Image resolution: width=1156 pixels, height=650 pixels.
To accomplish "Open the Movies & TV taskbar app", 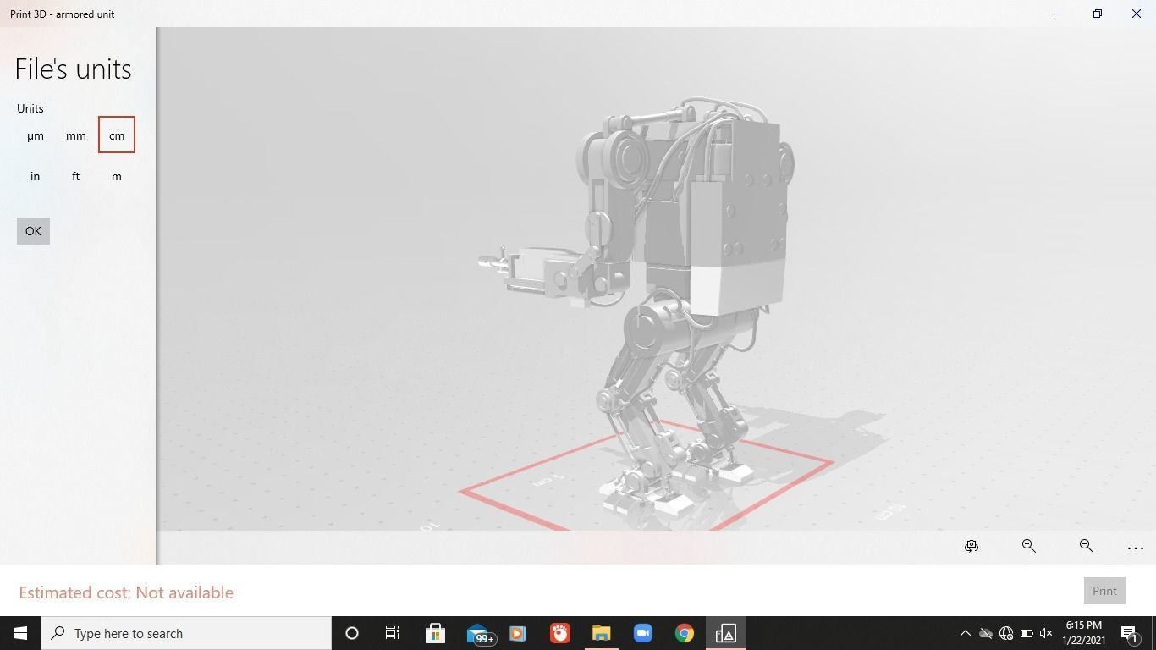I will tap(518, 633).
